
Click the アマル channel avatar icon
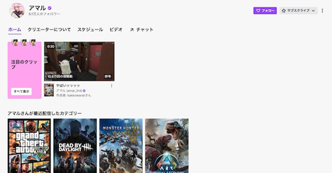tap(17, 11)
